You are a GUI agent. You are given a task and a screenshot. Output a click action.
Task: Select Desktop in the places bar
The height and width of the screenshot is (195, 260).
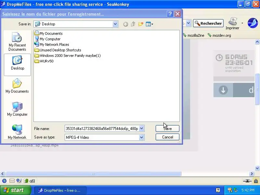[17, 65]
